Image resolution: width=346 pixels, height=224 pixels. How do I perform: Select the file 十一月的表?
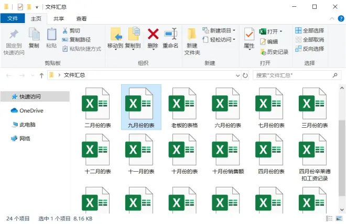[x=141, y=154]
